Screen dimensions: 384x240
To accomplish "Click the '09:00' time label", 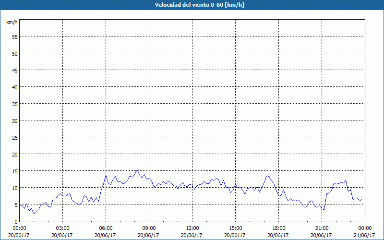I will (149, 228).
